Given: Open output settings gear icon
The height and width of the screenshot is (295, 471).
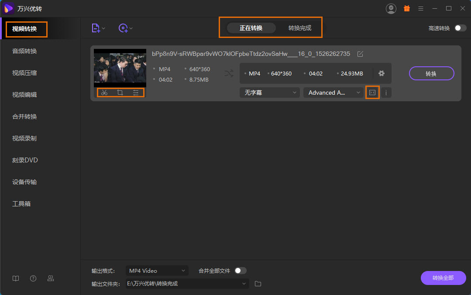Looking at the screenshot, I should 382,73.
